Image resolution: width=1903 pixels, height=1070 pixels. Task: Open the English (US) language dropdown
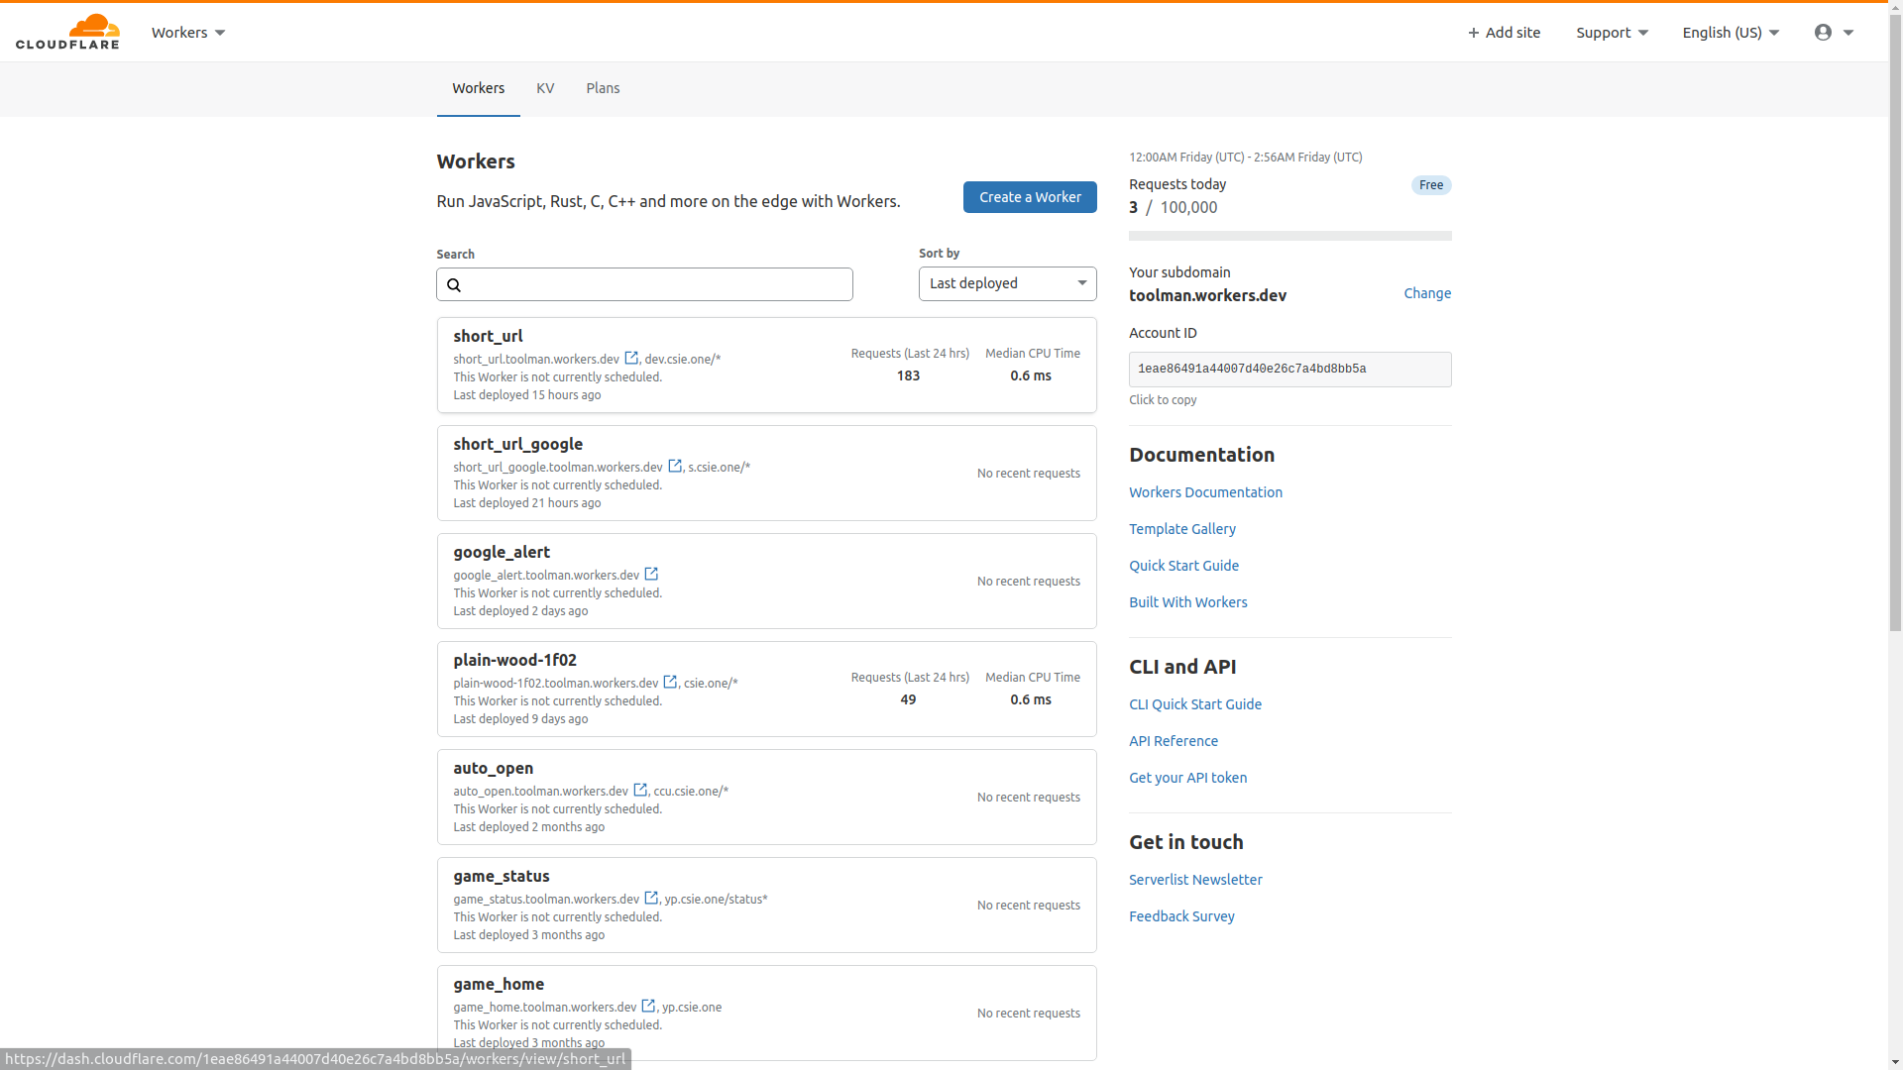[1731, 33]
